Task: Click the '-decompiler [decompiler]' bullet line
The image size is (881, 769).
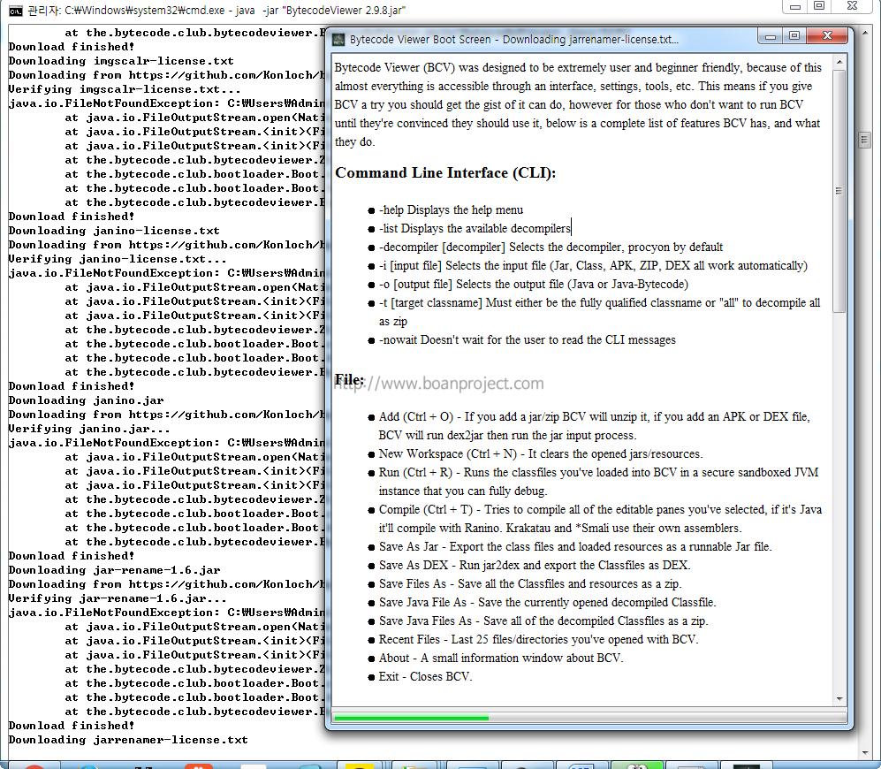Action: point(551,247)
